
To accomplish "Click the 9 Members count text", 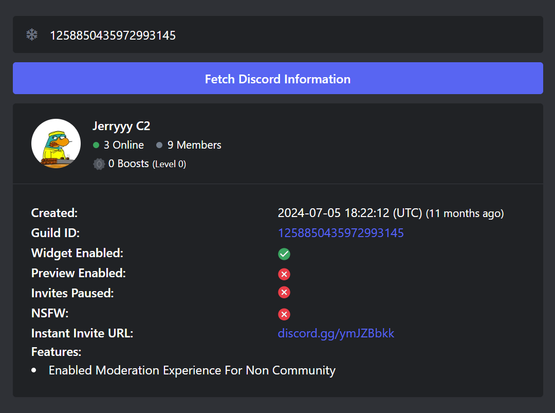I will [x=194, y=145].
